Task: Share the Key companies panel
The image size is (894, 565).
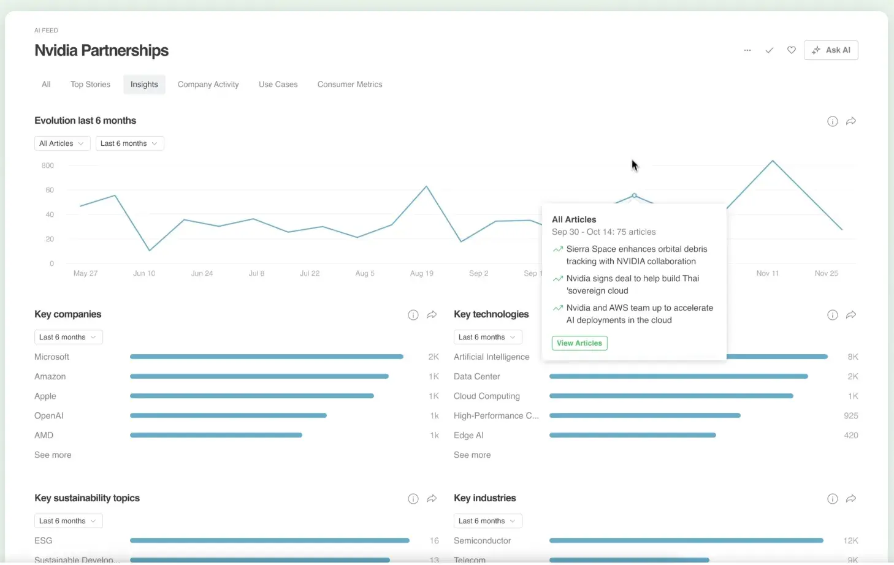Action: pyautogui.click(x=432, y=315)
